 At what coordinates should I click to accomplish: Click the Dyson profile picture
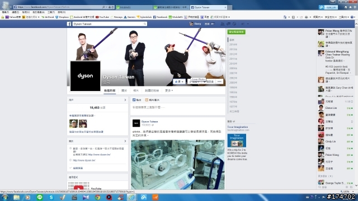point(85,76)
